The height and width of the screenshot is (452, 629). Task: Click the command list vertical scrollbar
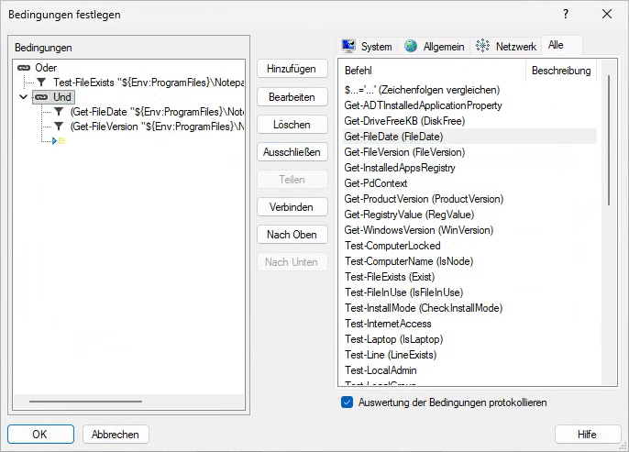[x=608, y=183]
